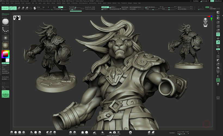This screenshot has width=223, height=136.
Task: Pick a color from the color picker square
Action: pyautogui.click(x=5, y=54)
